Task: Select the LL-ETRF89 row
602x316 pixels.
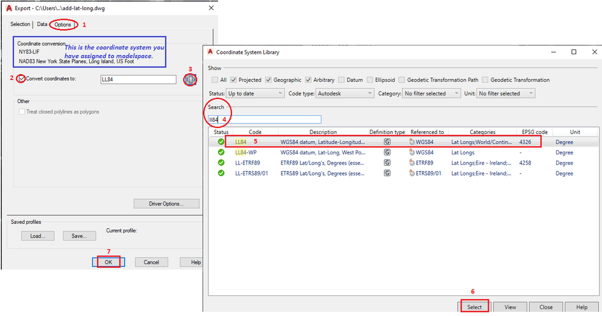Action: pos(403,163)
